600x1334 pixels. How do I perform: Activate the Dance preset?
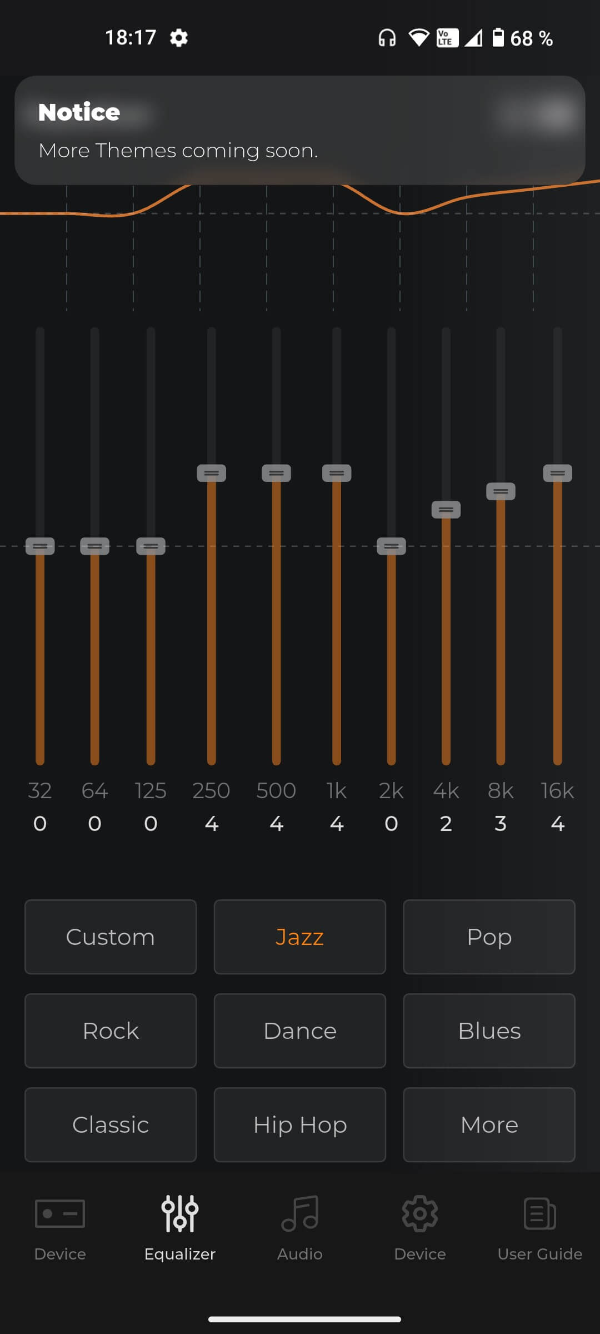coord(300,1031)
